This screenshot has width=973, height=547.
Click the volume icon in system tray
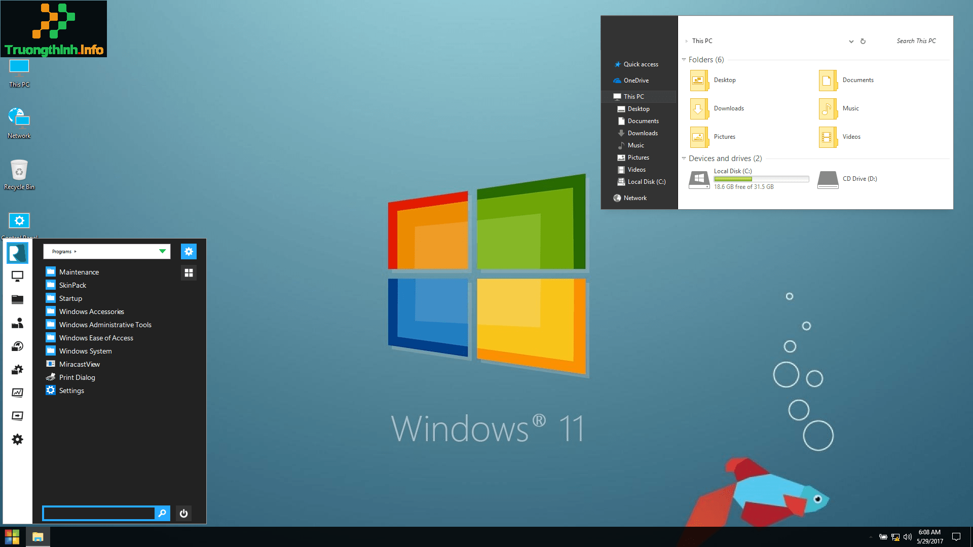pyautogui.click(x=908, y=537)
